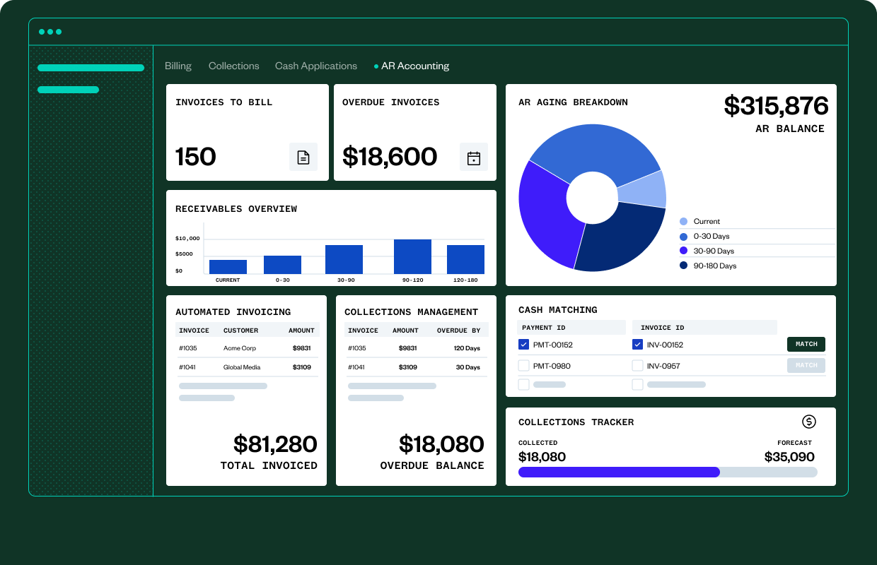Click the calendar icon in Overdue Invoices

pyautogui.click(x=474, y=157)
